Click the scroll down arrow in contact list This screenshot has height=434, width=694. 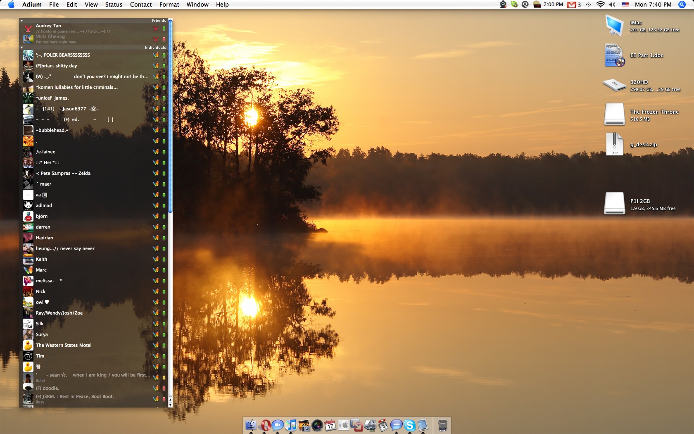tap(170, 405)
